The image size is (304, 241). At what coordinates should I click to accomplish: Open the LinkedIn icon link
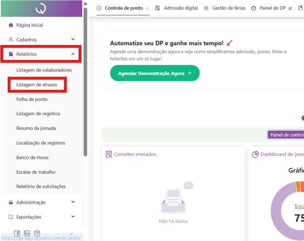[27, 234]
